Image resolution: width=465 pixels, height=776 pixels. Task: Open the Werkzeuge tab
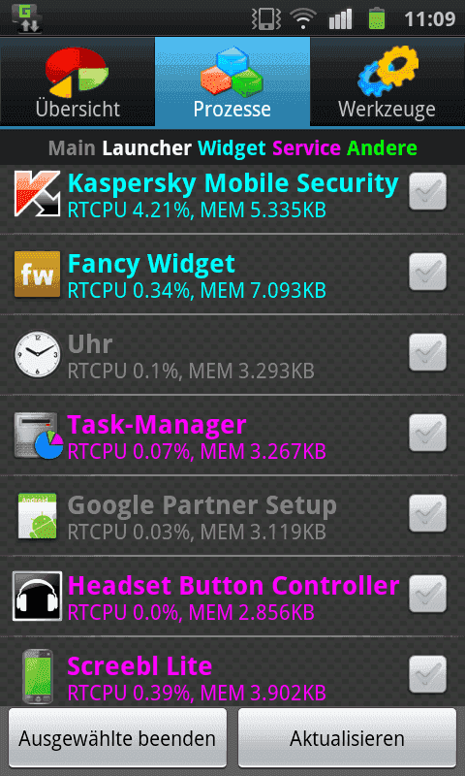tap(387, 82)
